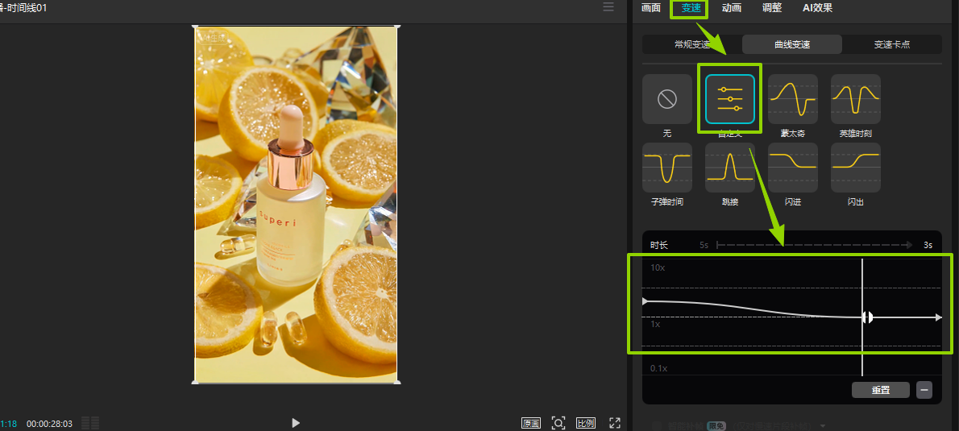Click the minus button to delete point

coord(924,390)
